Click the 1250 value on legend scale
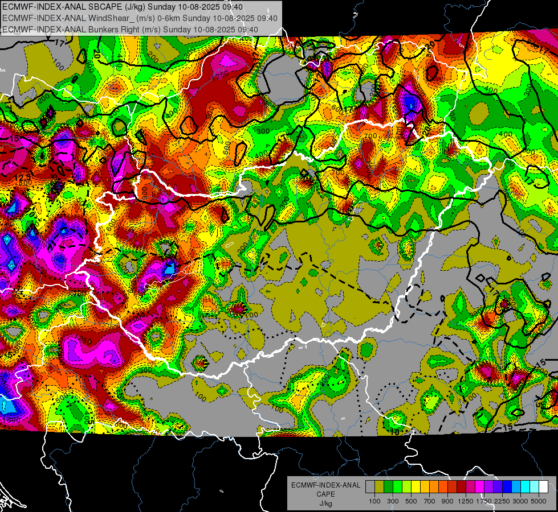The image size is (558, 512). coord(466,501)
